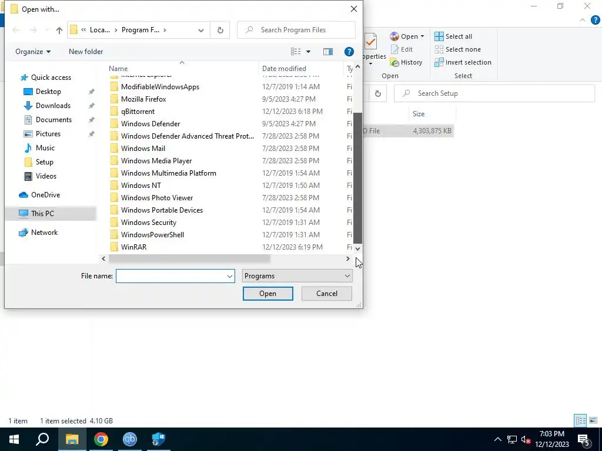Click the Back arrow in Open with dialog
The width and height of the screenshot is (602, 451).
[16, 31]
